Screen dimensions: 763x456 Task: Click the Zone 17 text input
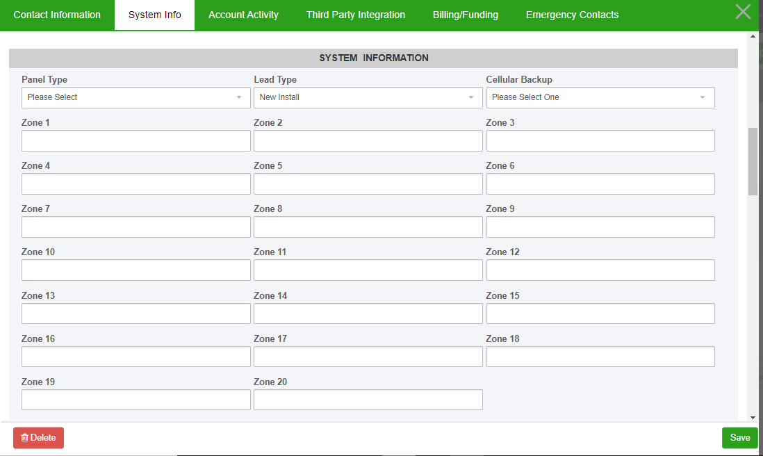pyautogui.click(x=368, y=357)
